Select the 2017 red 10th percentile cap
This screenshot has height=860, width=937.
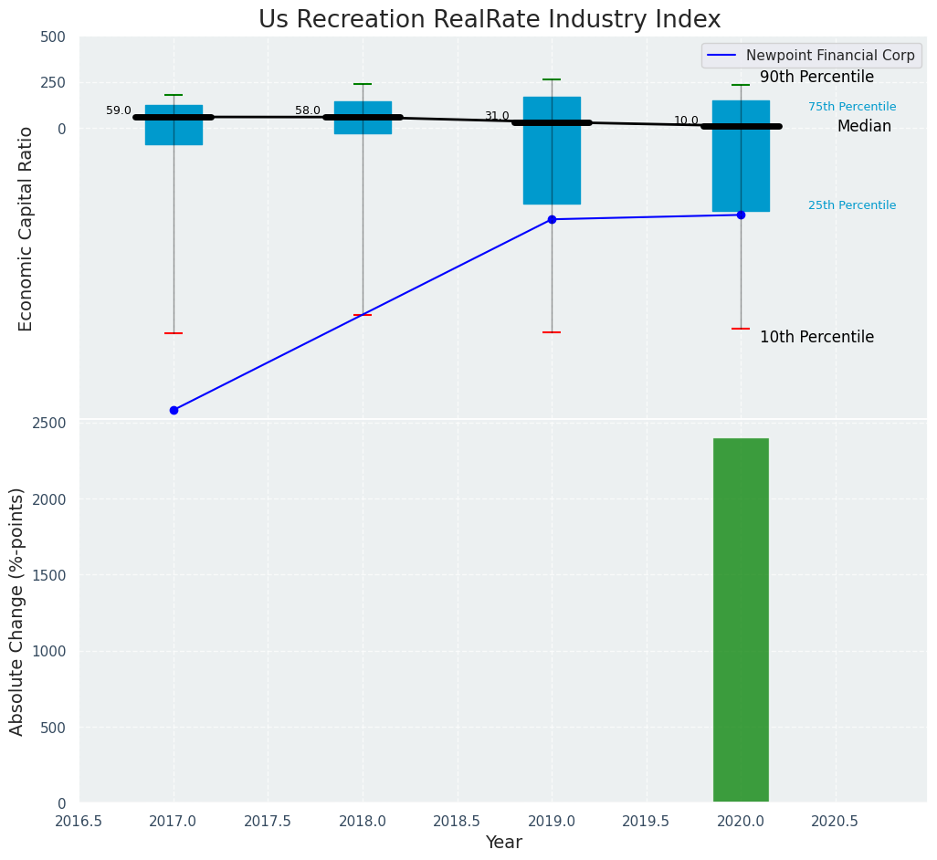(x=174, y=333)
